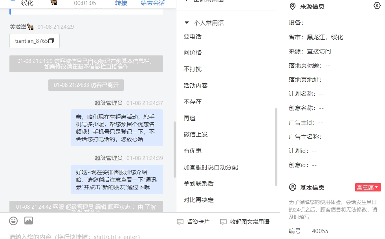
Task: Click the 访客已离开 system notice
Action: [x=86, y=85]
